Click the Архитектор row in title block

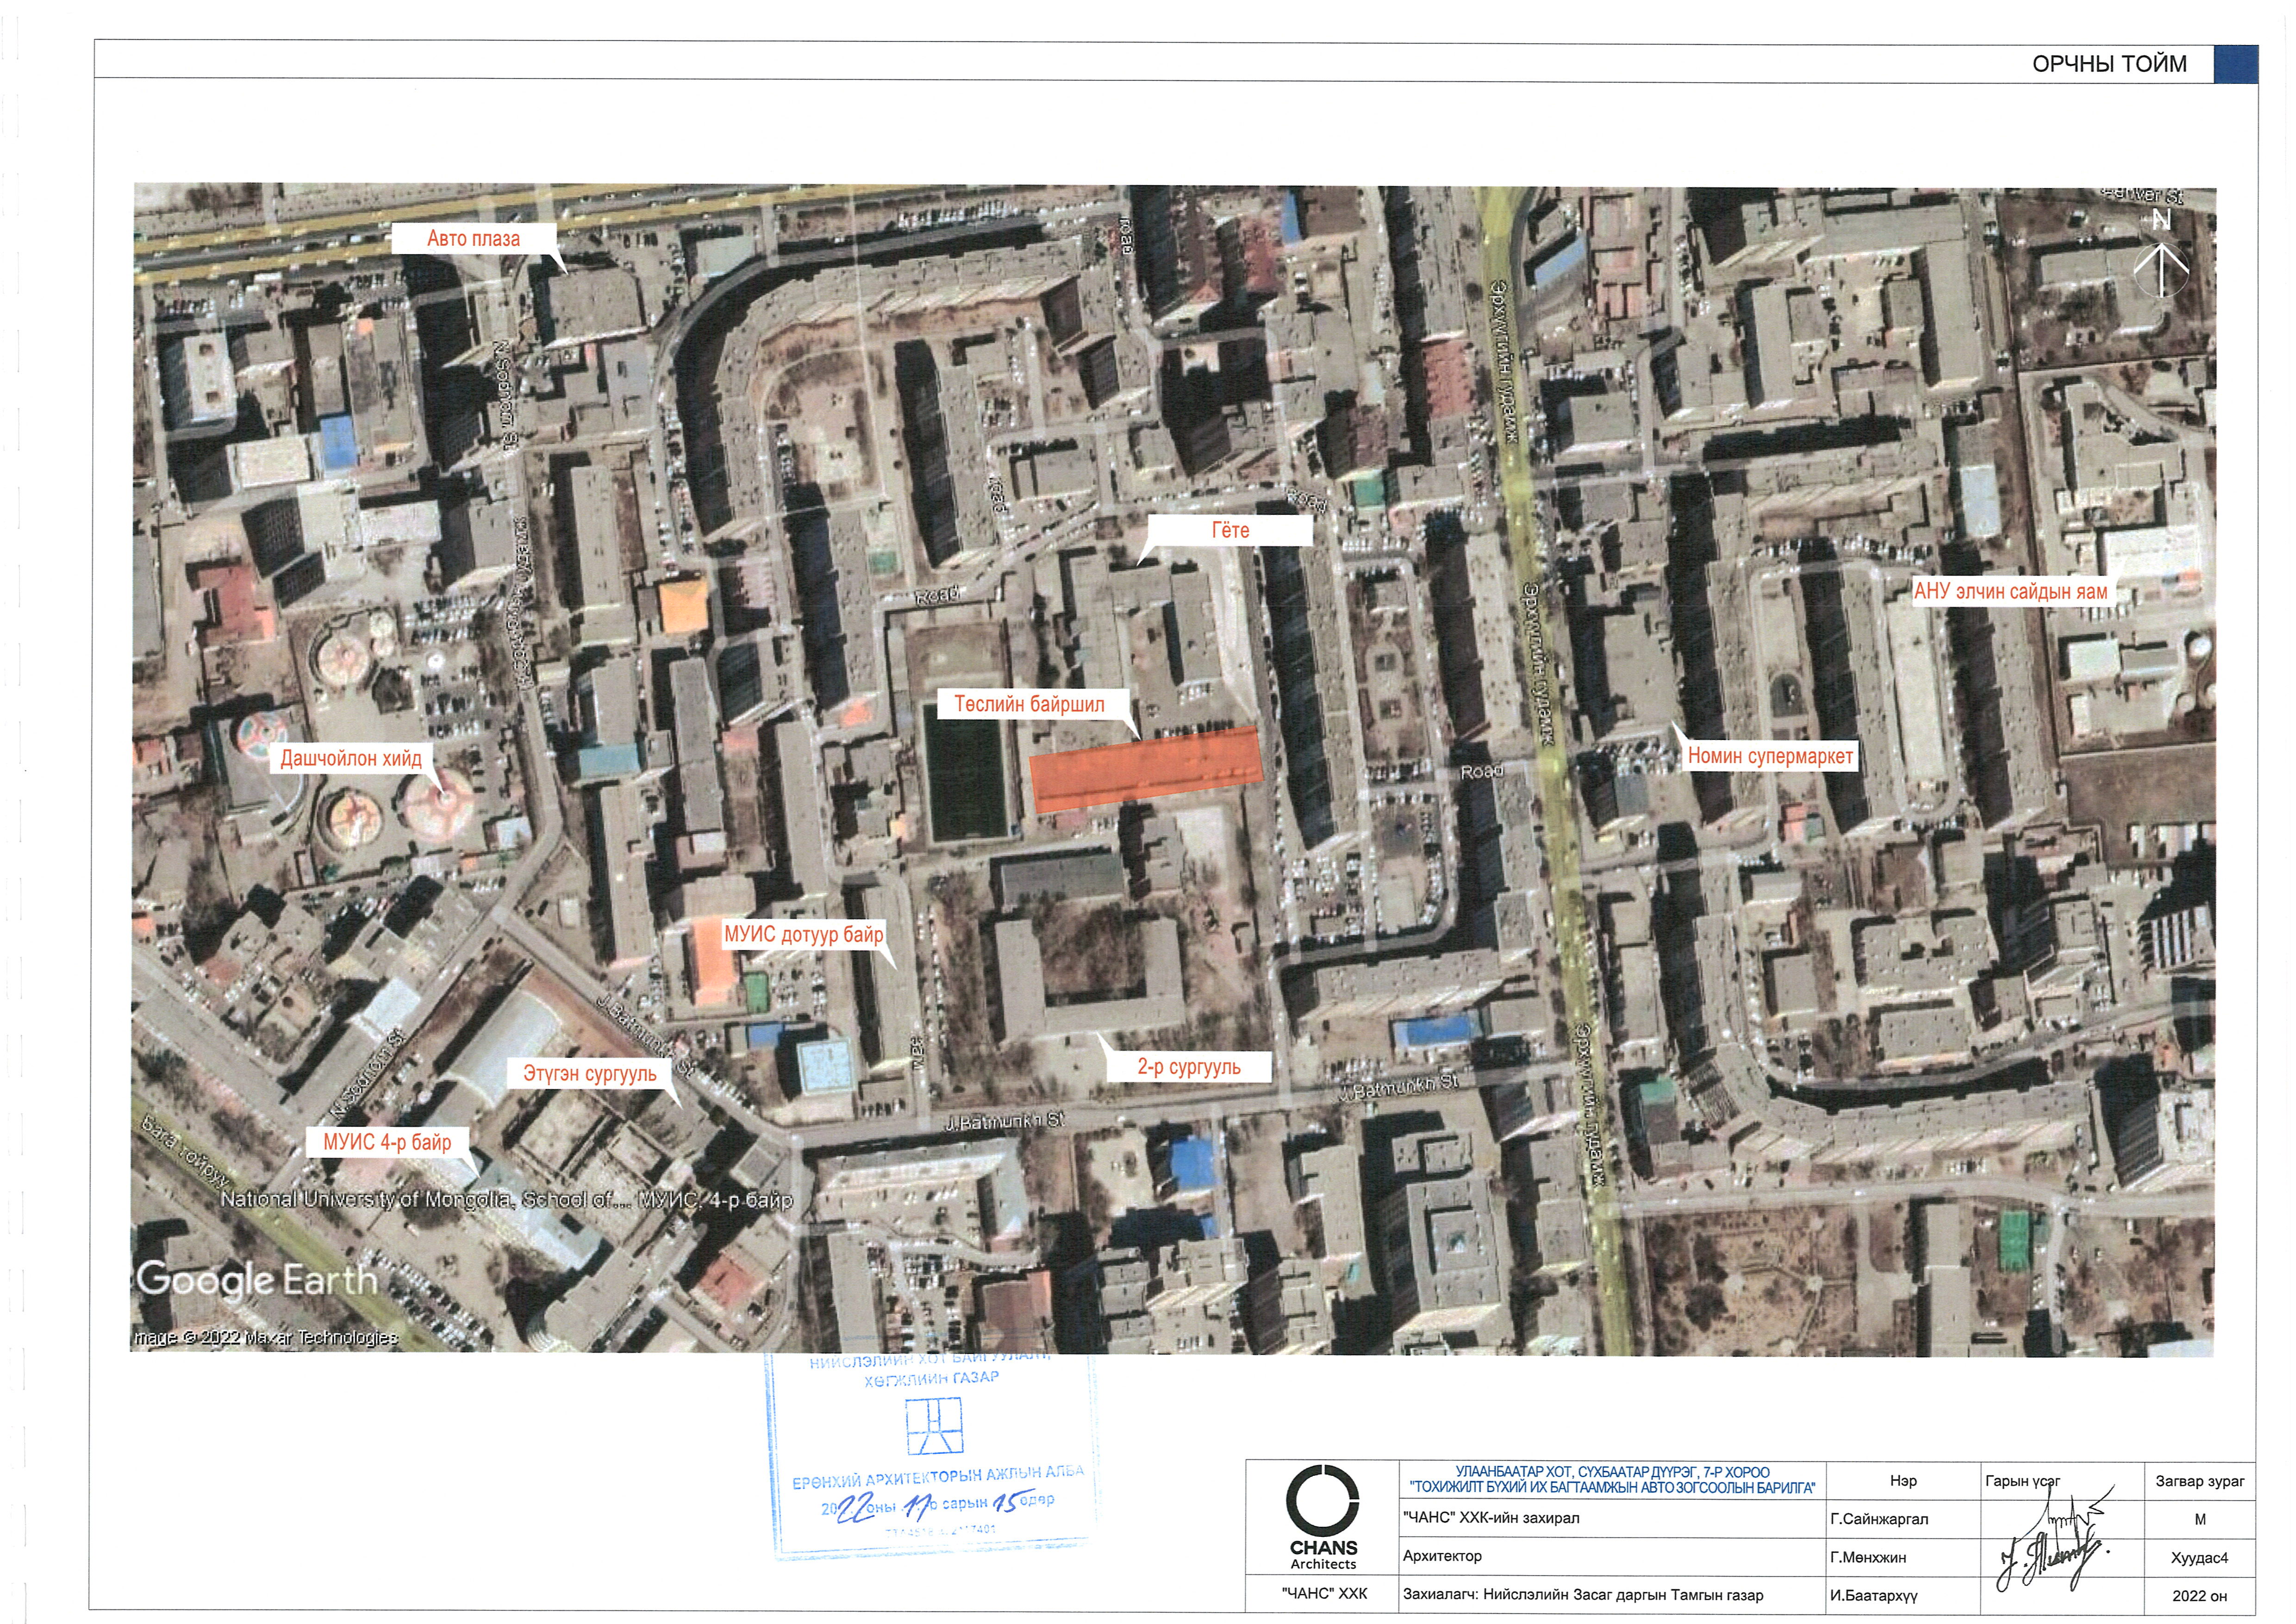point(1442,1556)
